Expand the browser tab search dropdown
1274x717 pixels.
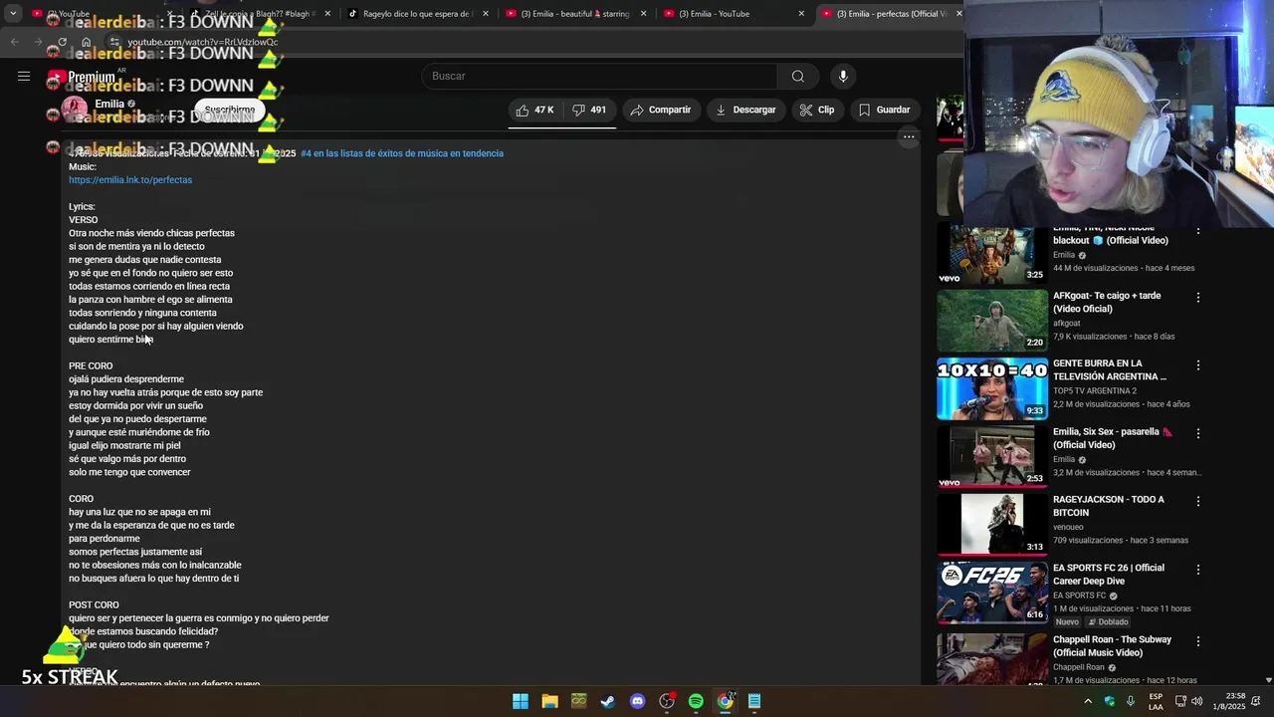pyautogui.click(x=13, y=14)
